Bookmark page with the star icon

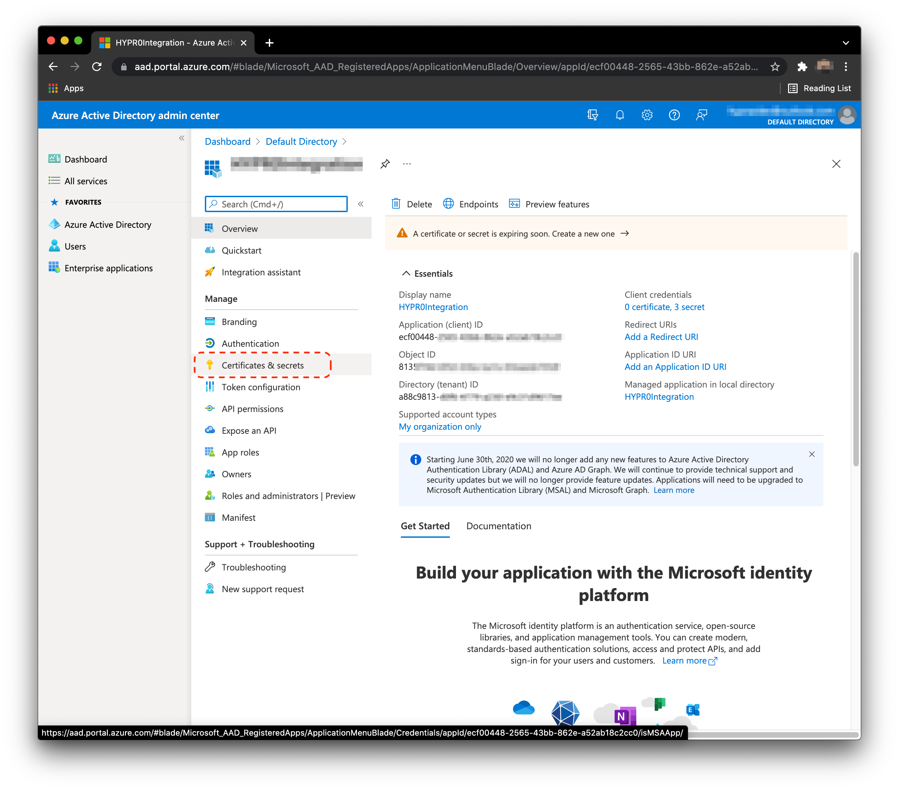(x=775, y=66)
